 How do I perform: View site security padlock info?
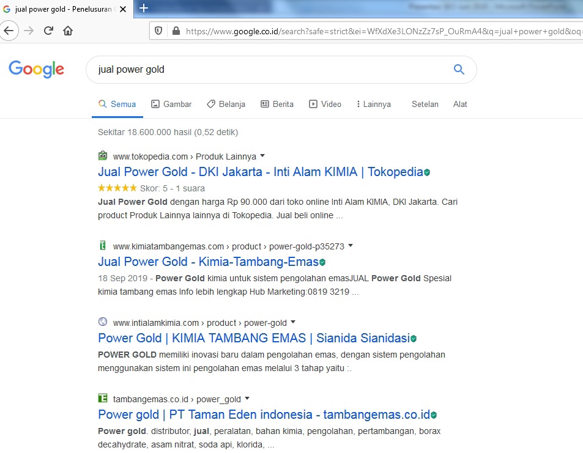tap(176, 31)
